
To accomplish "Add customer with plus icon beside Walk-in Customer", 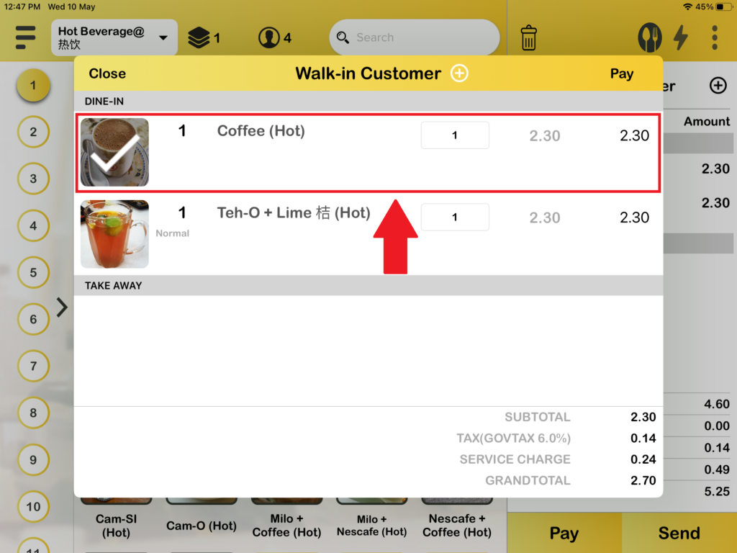I will tap(459, 73).
